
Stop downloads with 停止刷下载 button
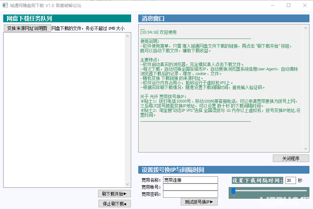(114, 204)
